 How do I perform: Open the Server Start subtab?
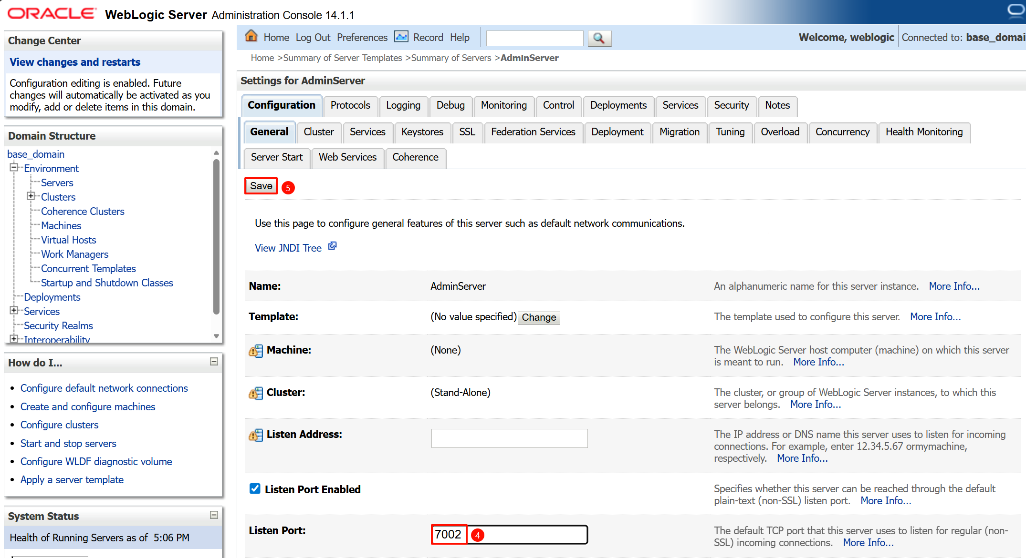tap(277, 157)
